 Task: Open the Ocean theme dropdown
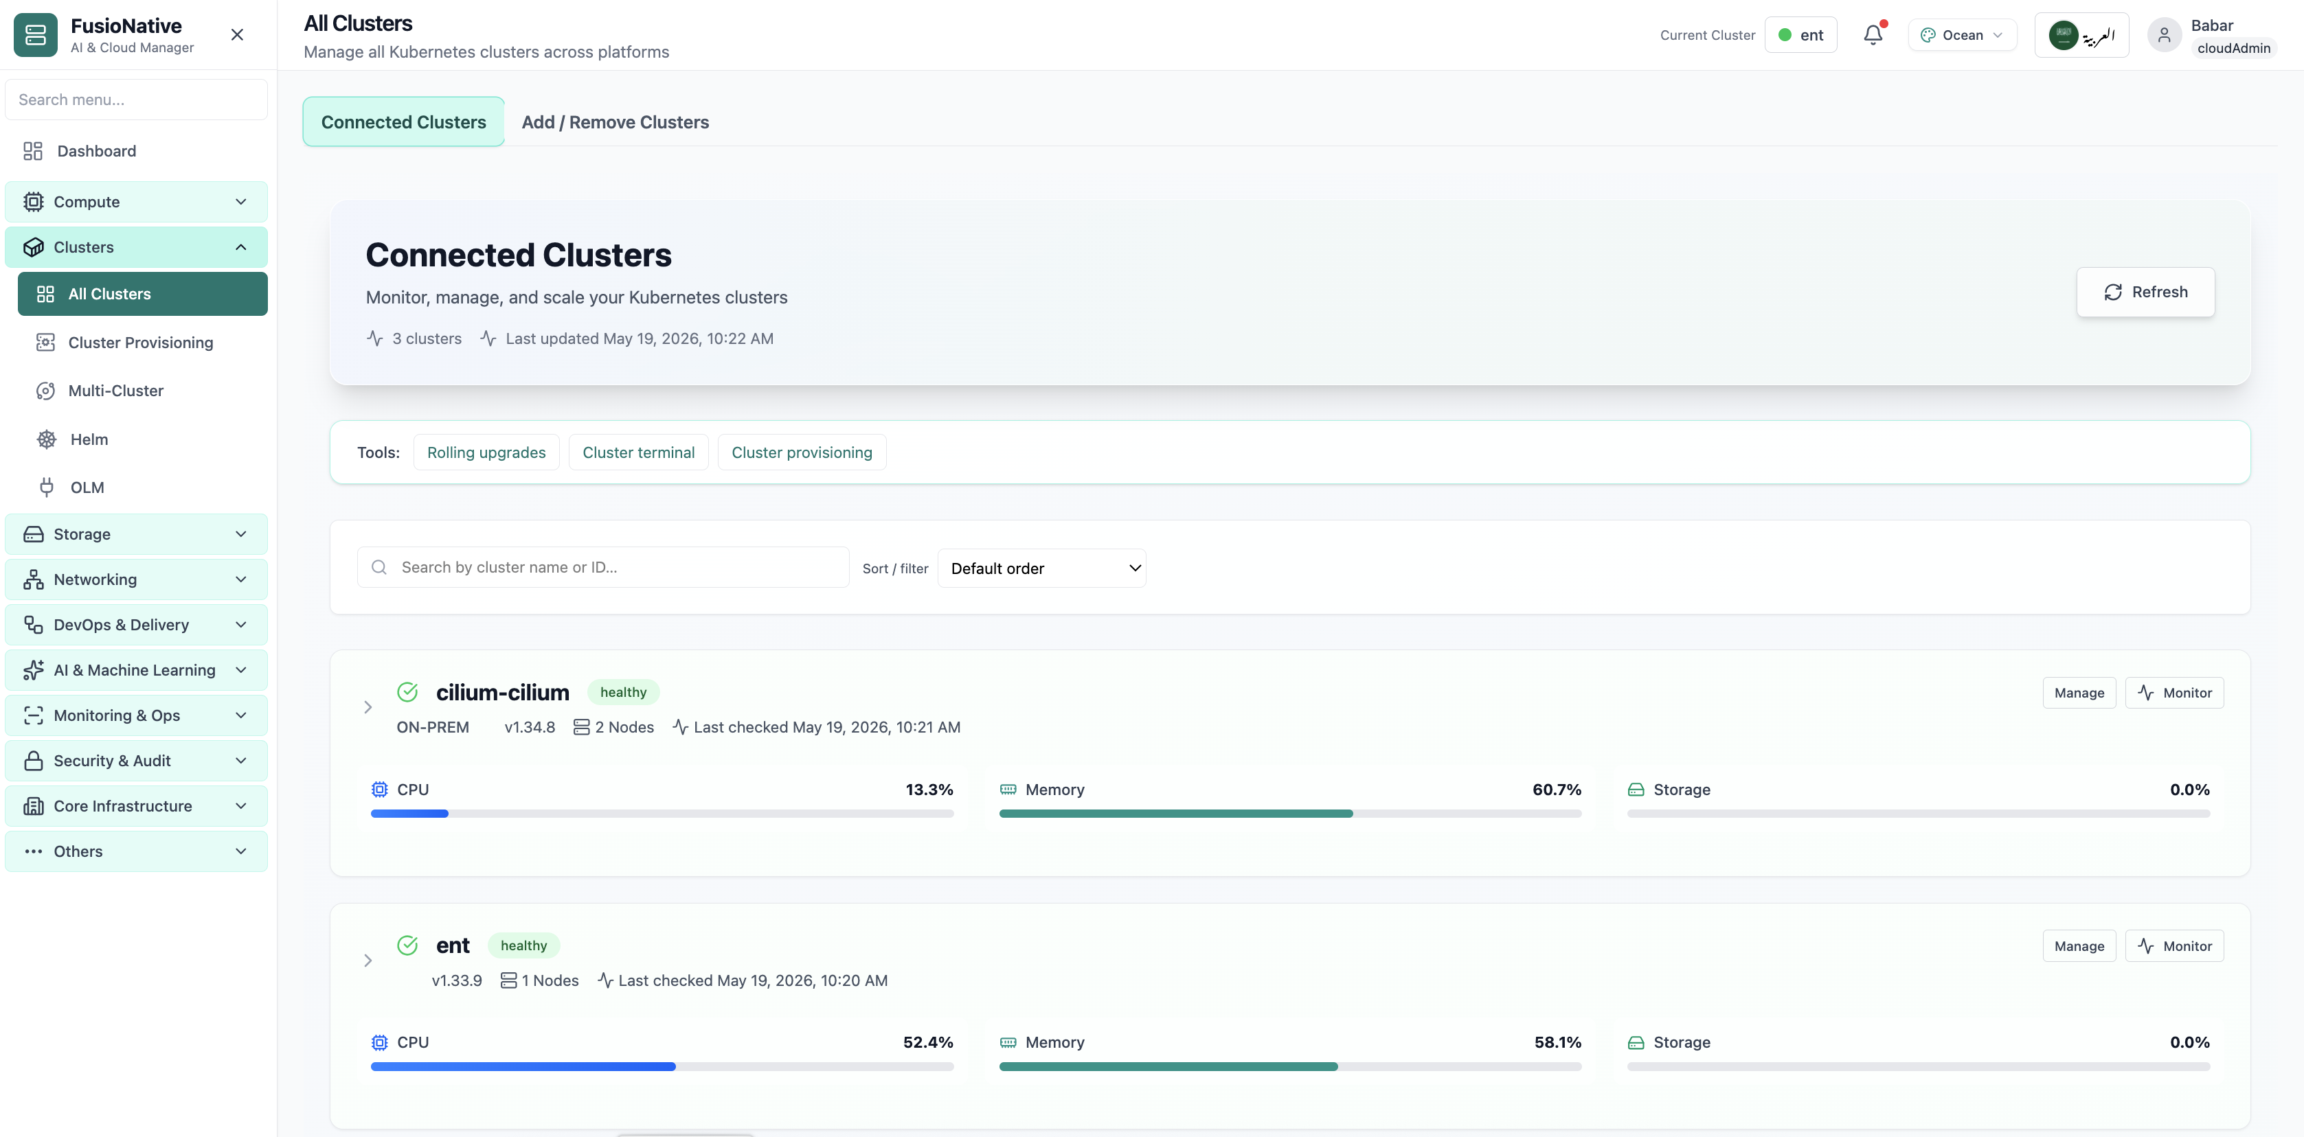(x=1961, y=35)
